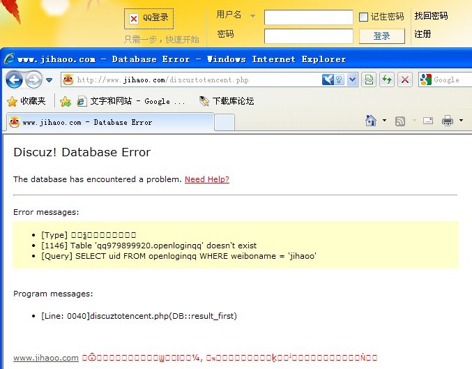Image resolution: width=472 pixels, height=369 pixels.
Task: Click the IE Back arrow button
Action: pyautogui.click(x=14, y=80)
